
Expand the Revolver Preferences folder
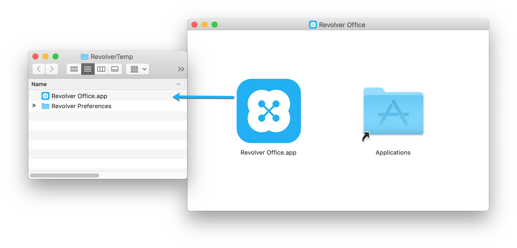tap(34, 106)
